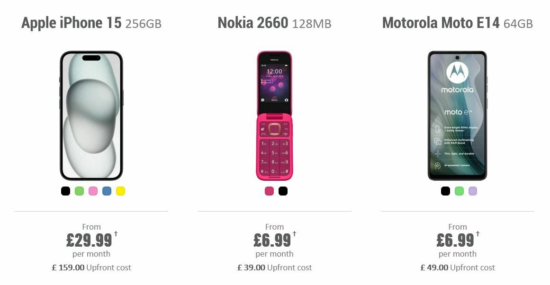This screenshot has height=285, width=550.
Task: Select the green color swatch under Moto E14
Action: (458, 191)
